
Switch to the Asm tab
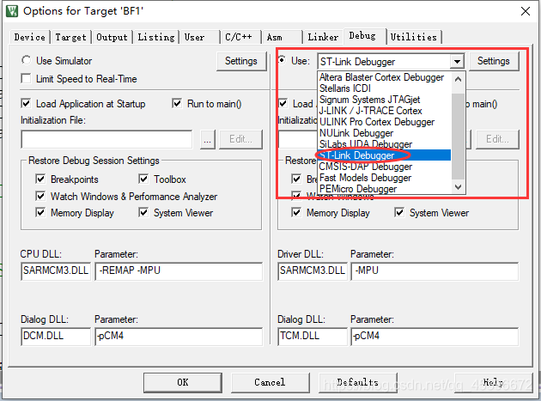(282, 37)
